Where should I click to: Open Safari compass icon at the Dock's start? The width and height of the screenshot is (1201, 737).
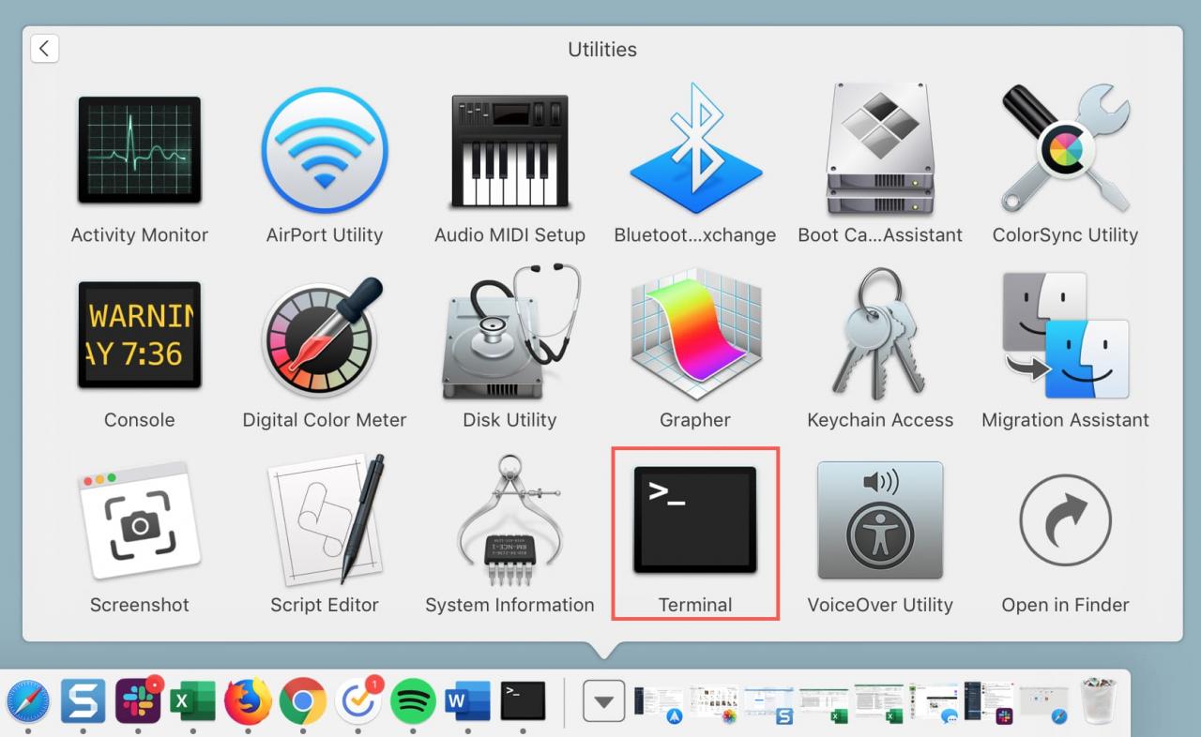coord(28,701)
